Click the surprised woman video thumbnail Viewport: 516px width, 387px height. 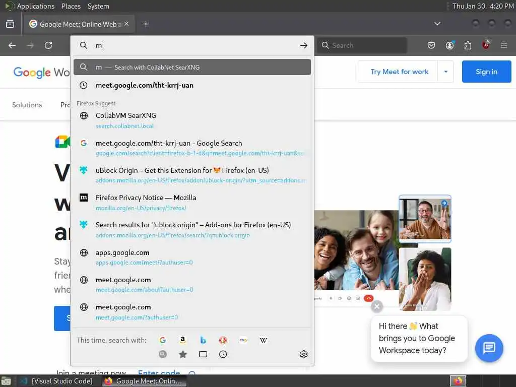425,279
